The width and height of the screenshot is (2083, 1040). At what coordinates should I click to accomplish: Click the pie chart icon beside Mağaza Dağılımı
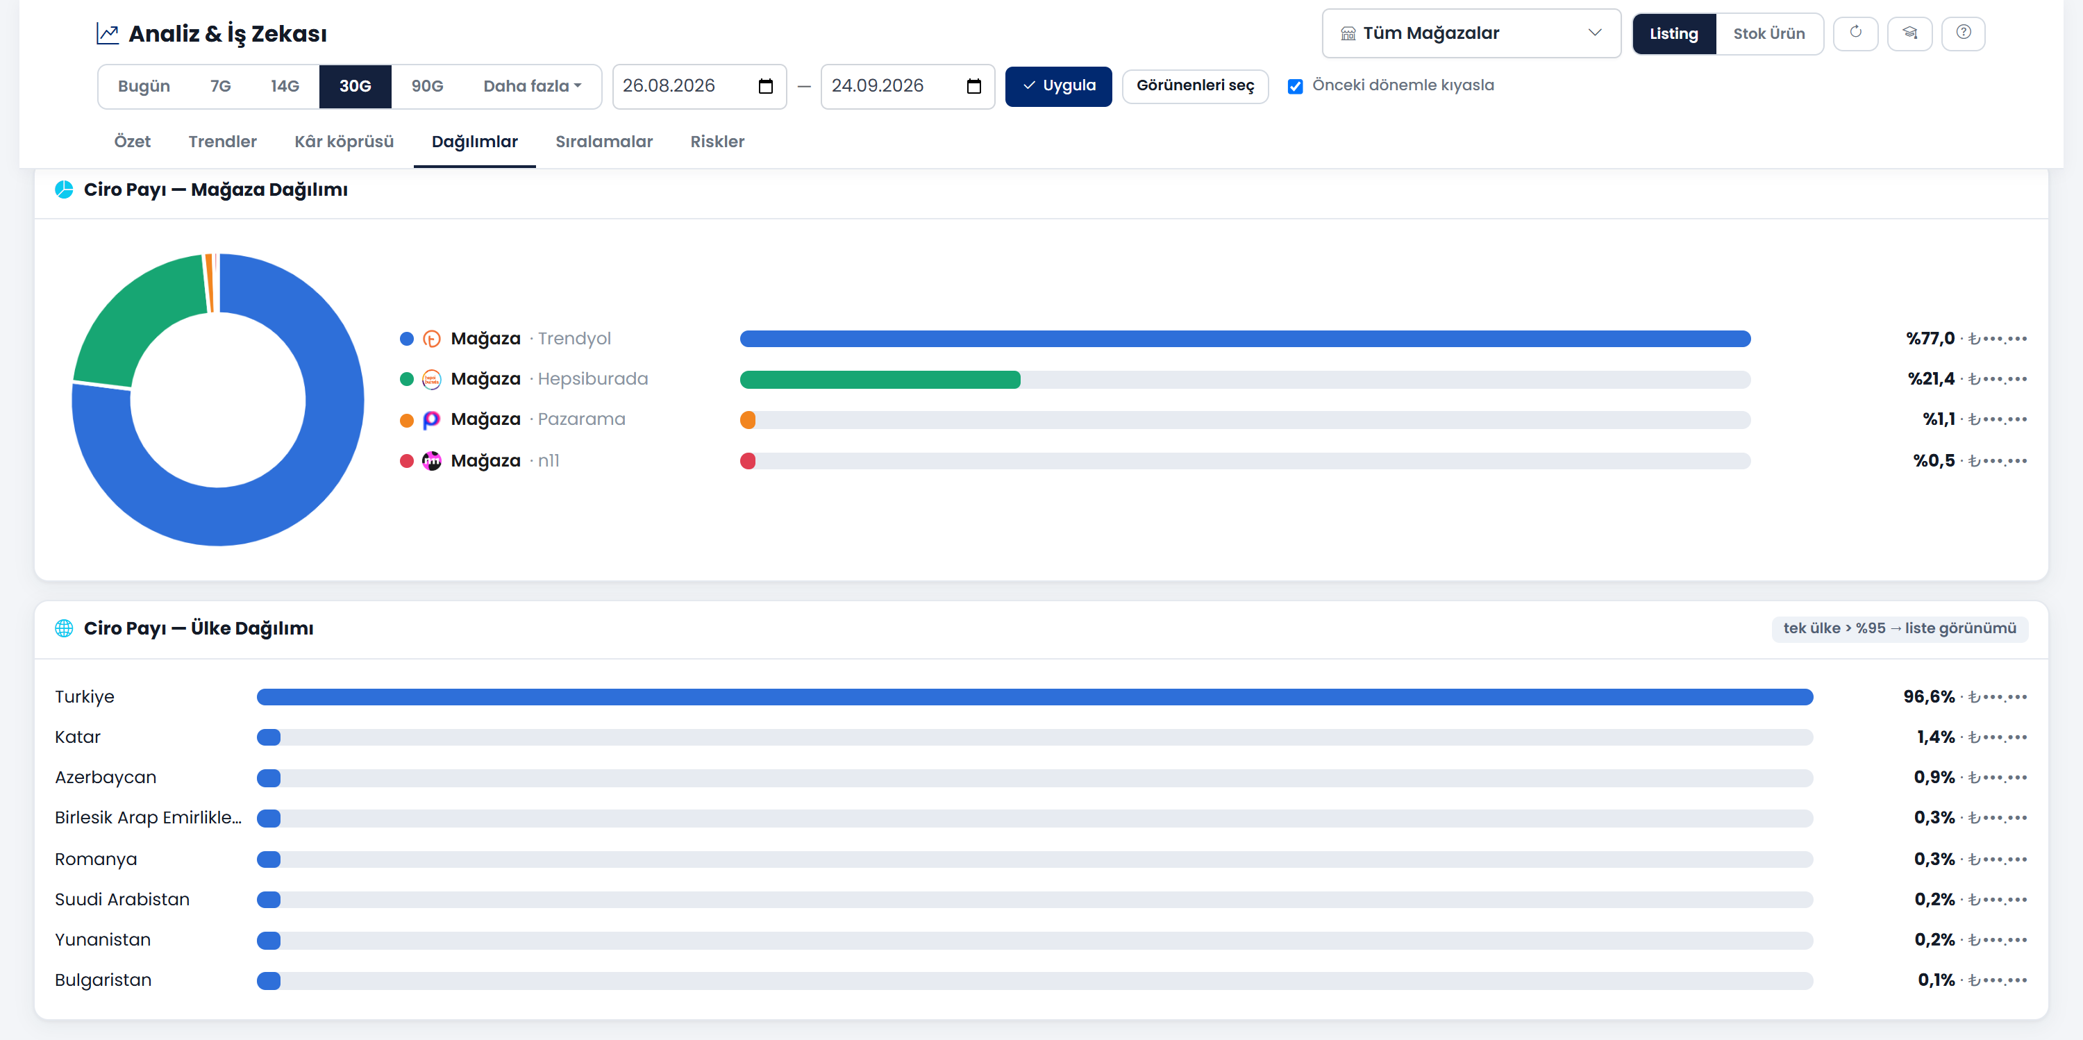point(64,190)
